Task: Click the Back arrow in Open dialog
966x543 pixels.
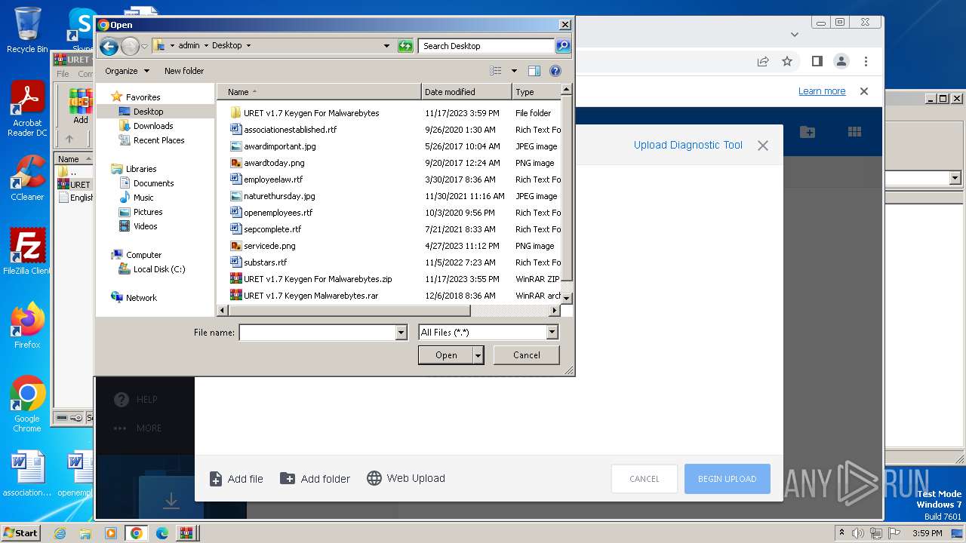Action: pos(109,46)
